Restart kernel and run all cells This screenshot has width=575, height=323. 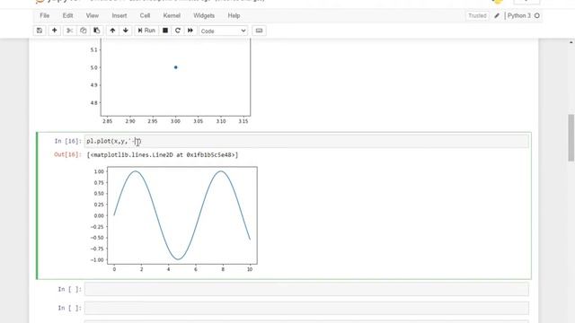tap(190, 31)
